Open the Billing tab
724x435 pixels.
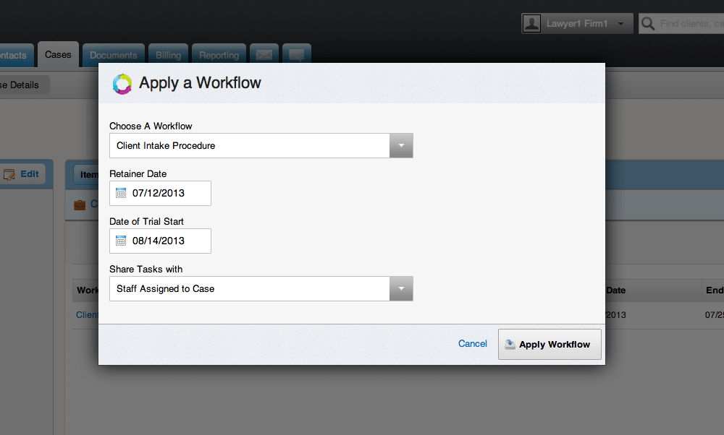[168, 56]
